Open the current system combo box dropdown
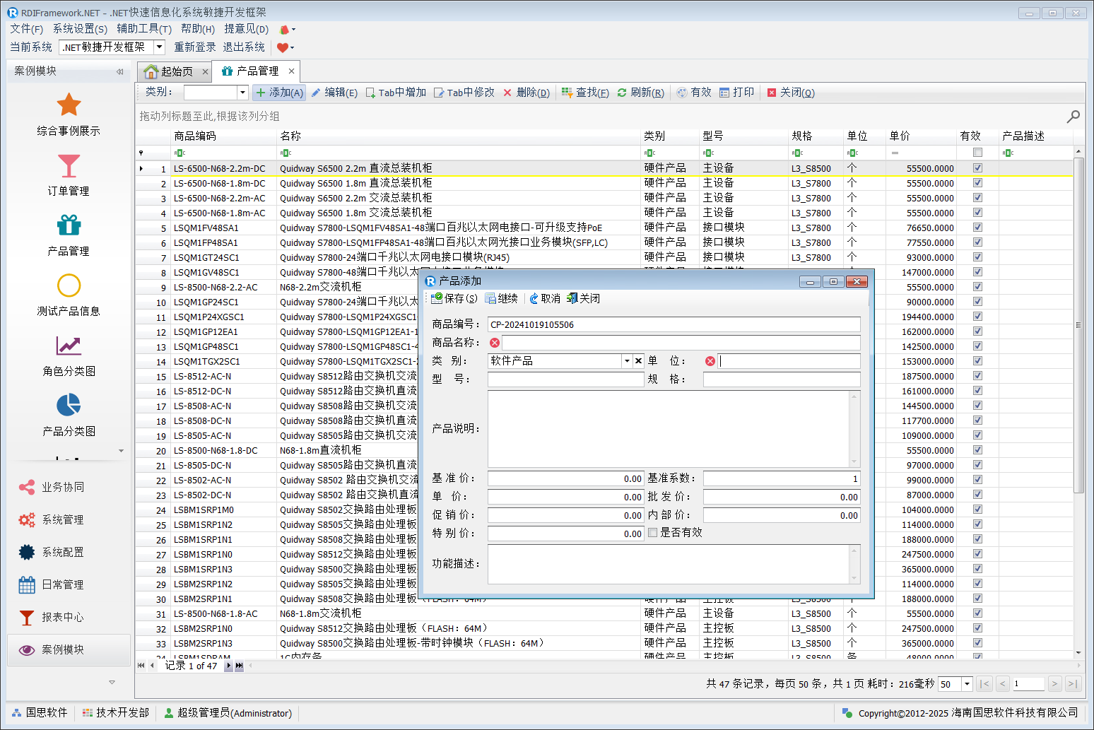1094x730 pixels. (x=160, y=47)
